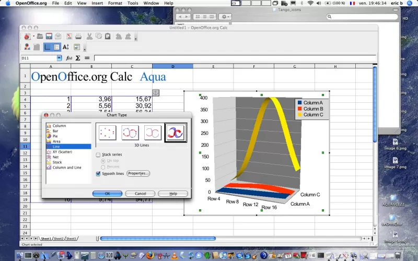Toggle the Legend On/Off icon
The width and height of the screenshot is (418, 261).
[x=56, y=47]
